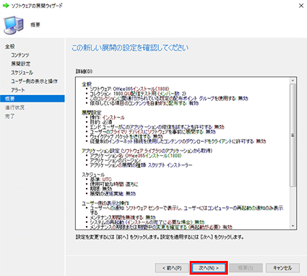The width and height of the screenshot is (307, 276).
Task: Click the キャンセル button
Action: pos(282,268)
